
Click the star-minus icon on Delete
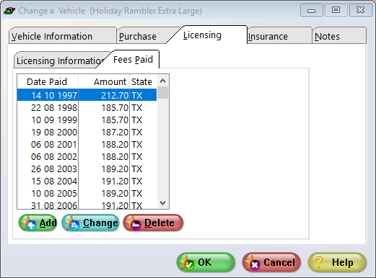pos(134,223)
